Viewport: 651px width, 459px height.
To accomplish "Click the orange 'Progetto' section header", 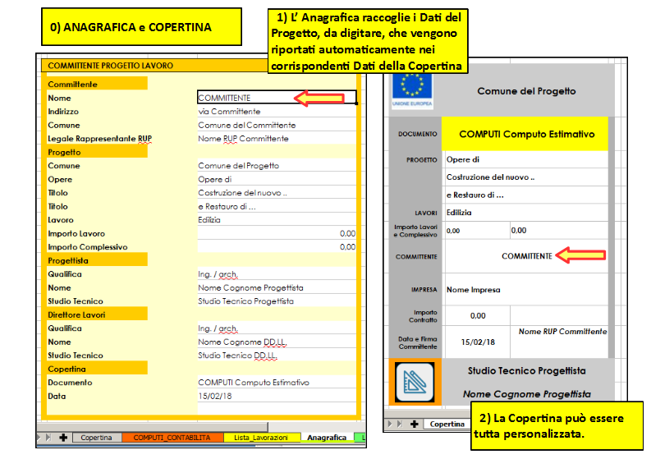I will (x=97, y=152).
